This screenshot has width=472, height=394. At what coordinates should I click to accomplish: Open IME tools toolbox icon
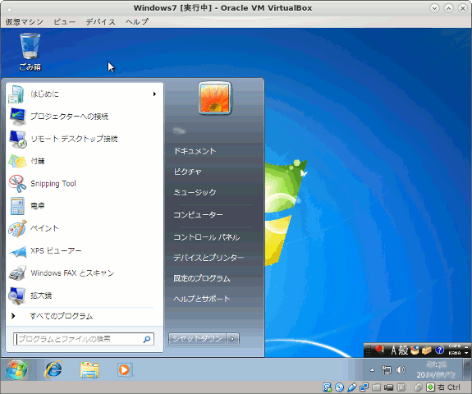coord(427,350)
